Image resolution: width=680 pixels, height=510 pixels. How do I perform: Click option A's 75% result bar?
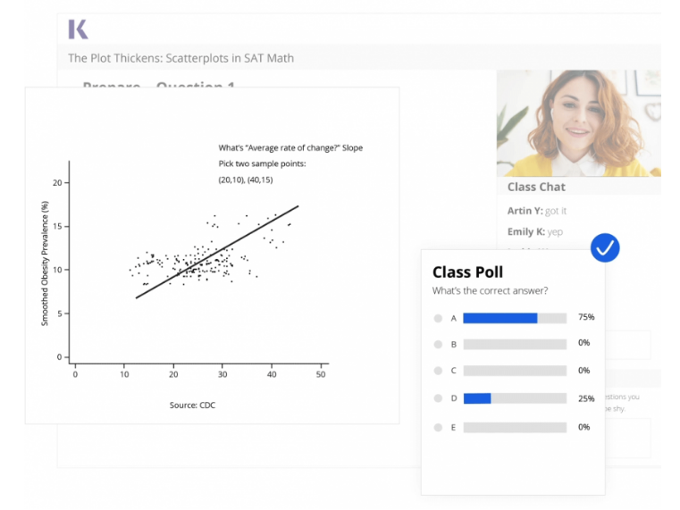[x=500, y=318]
